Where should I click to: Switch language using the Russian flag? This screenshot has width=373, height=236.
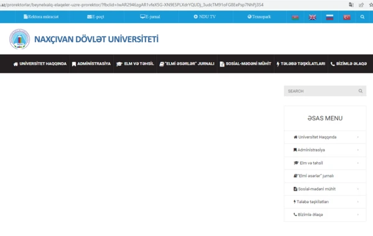click(329, 17)
